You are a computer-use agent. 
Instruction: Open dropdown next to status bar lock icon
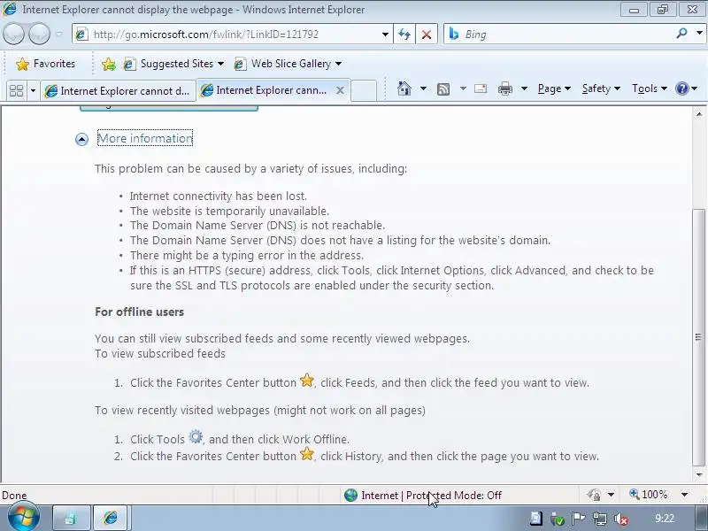[x=611, y=495]
